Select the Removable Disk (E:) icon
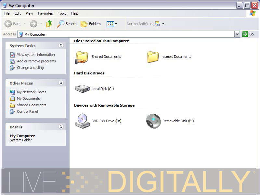The image size is (260, 195). (x=153, y=121)
